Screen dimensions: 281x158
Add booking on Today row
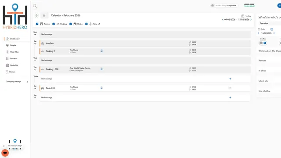click(230, 79)
